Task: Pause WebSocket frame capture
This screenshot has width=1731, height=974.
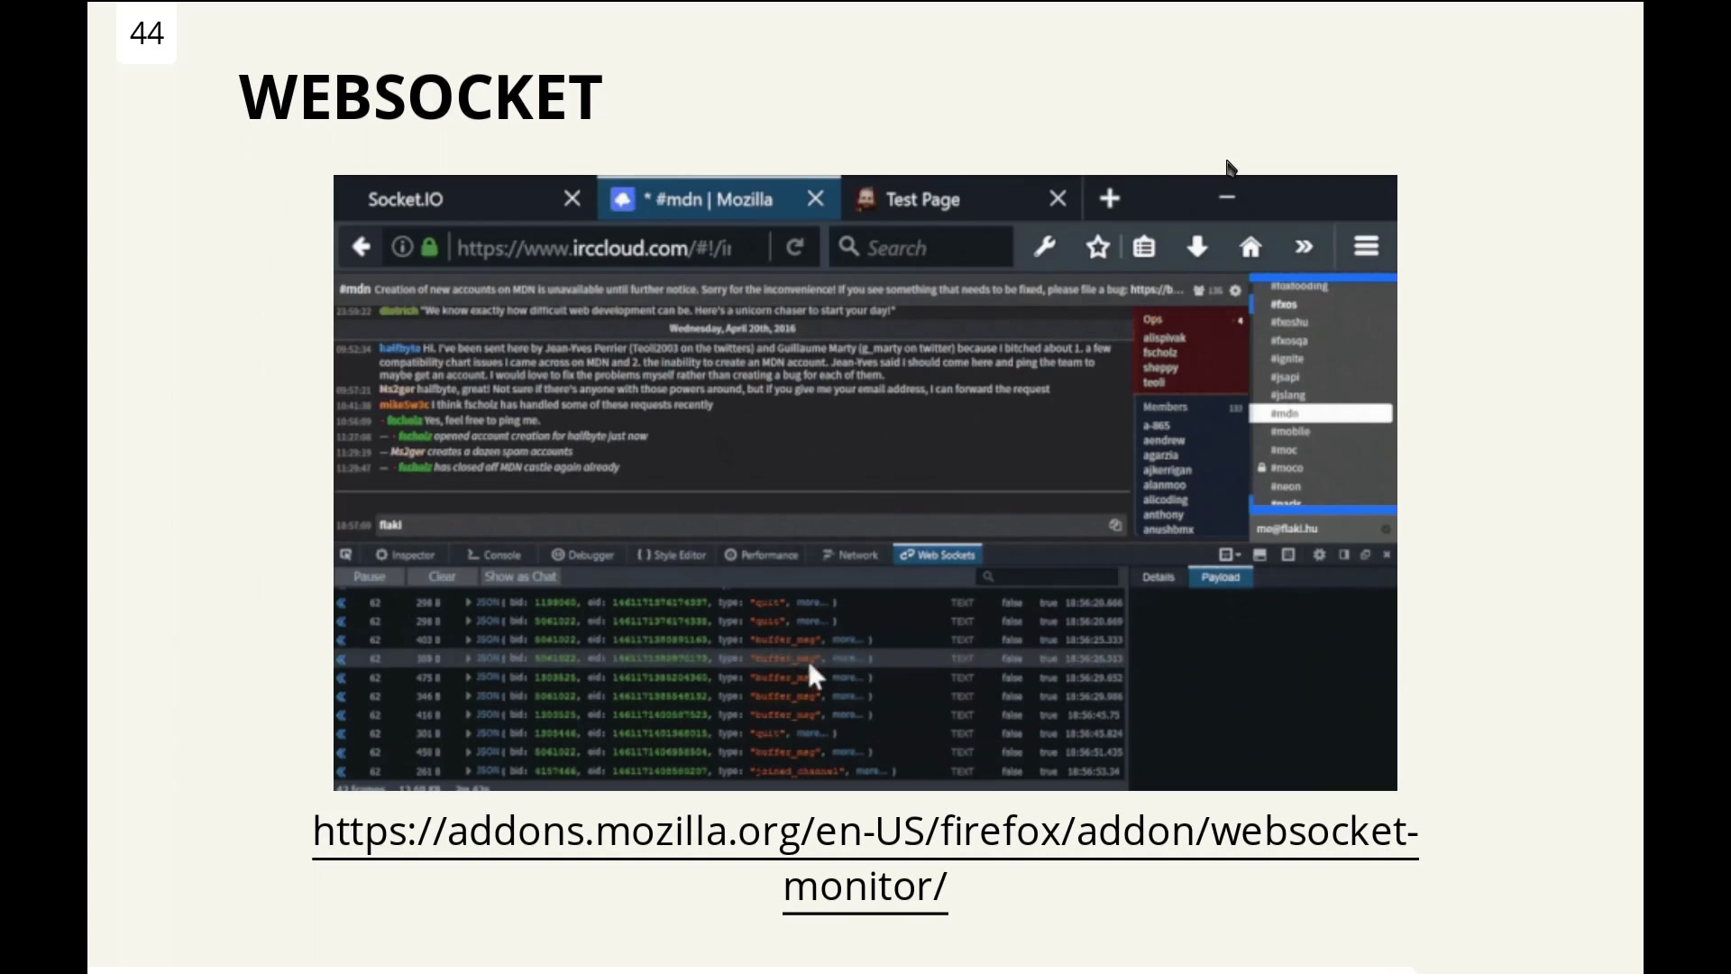Action: (370, 577)
